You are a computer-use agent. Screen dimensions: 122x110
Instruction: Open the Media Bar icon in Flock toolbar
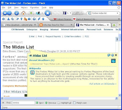pos(13,19)
